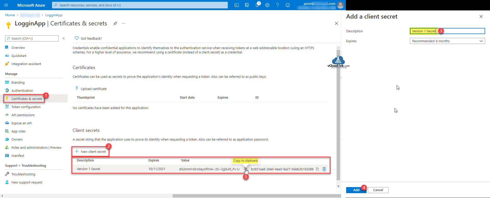Click the New client secret plus icon
This screenshot has width=490, height=198.
click(77, 151)
